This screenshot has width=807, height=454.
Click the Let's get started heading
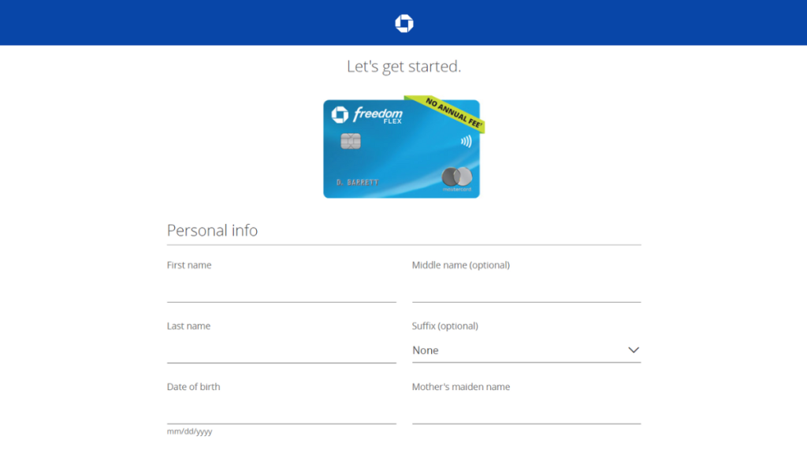(403, 66)
